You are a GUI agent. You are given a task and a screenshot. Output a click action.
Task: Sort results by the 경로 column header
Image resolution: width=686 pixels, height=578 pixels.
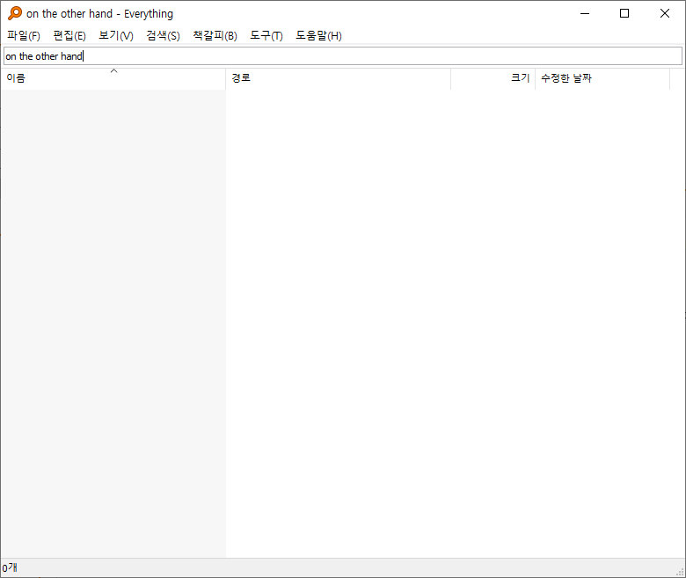339,78
